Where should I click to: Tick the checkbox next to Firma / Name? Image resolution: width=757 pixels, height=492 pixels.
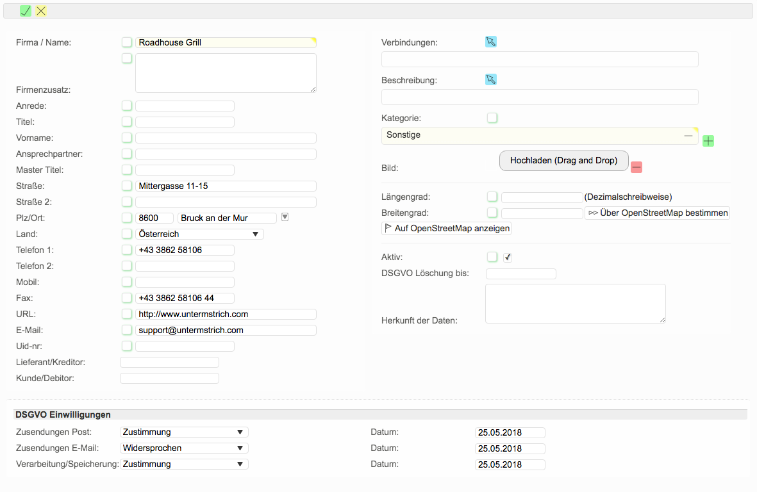click(x=127, y=42)
